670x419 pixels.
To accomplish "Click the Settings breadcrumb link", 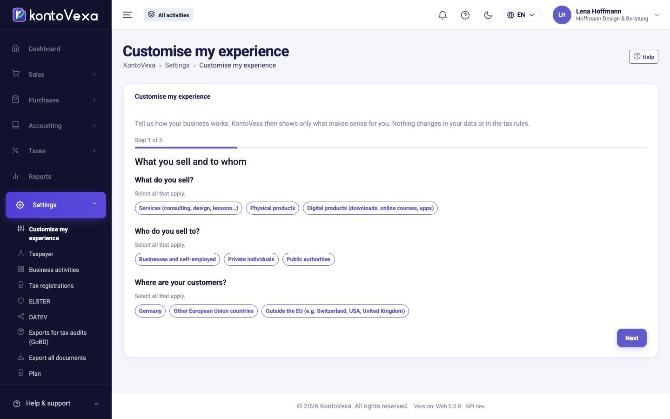I will tap(177, 65).
